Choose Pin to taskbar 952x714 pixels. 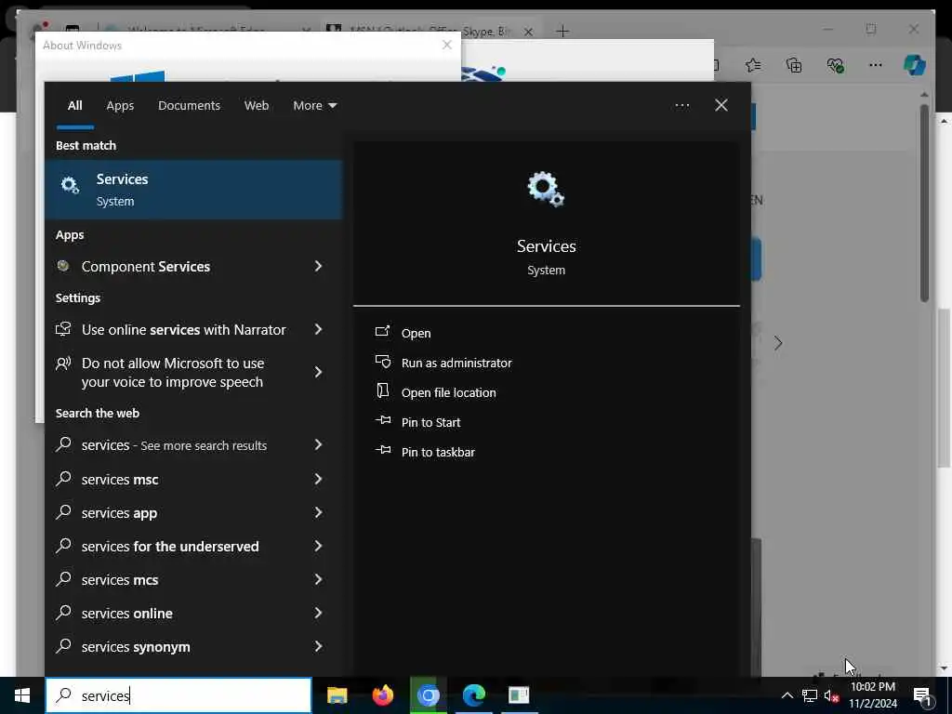(438, 453)
